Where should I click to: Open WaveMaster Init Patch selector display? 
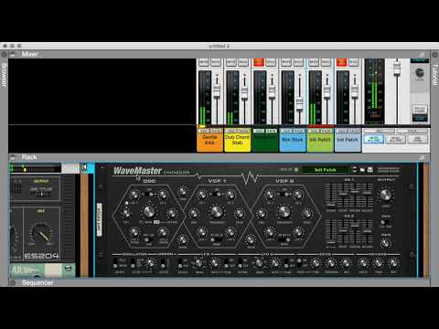325,170
